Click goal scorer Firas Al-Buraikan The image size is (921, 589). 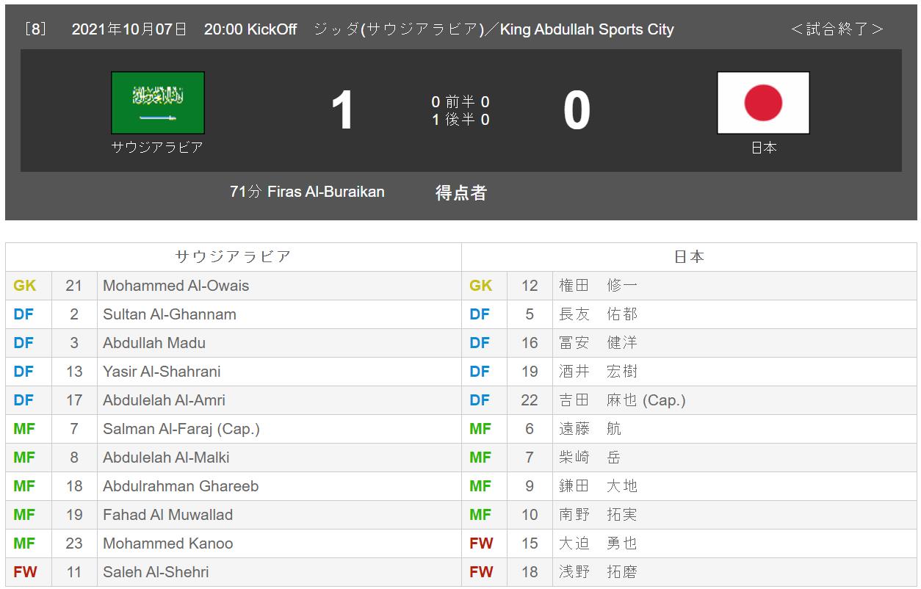tap(307, 192)
